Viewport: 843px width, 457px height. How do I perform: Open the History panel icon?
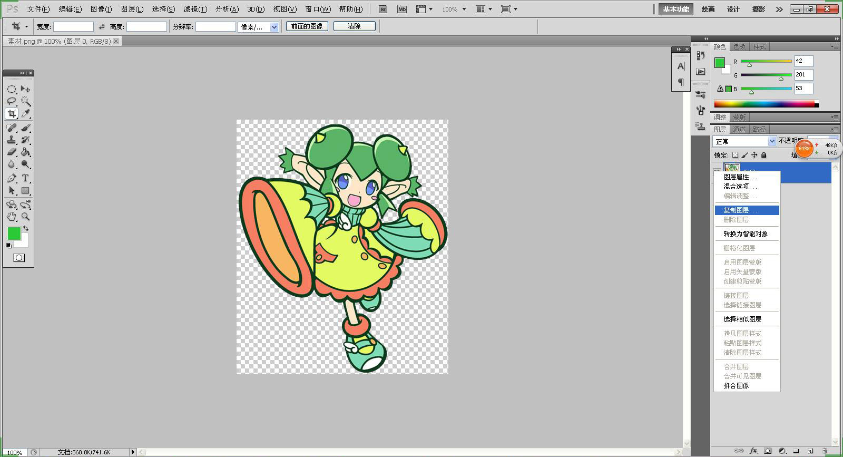pos(700,55)
